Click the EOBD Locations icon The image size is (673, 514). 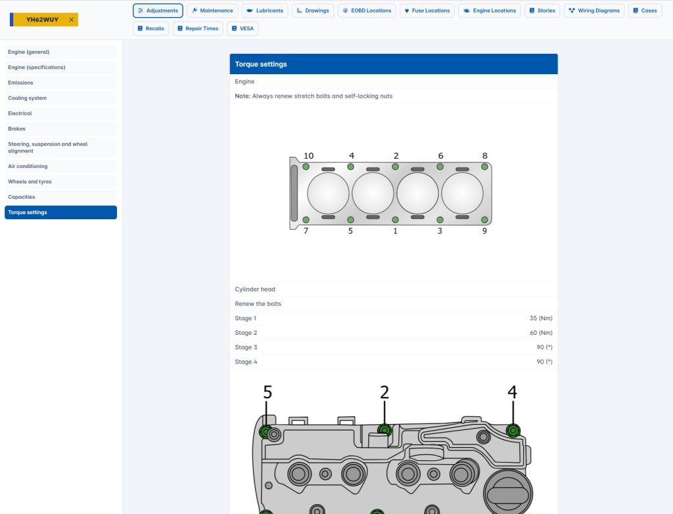(x=346, y=11)
